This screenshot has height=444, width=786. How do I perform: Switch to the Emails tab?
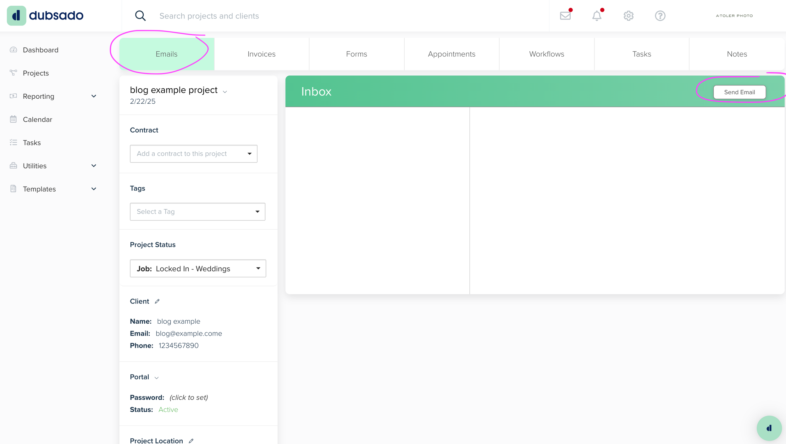[x=167, y=54]
